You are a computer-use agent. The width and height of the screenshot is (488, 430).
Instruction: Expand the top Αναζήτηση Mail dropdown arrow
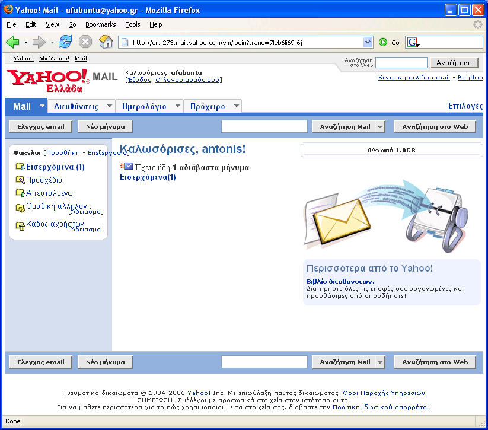380,127
